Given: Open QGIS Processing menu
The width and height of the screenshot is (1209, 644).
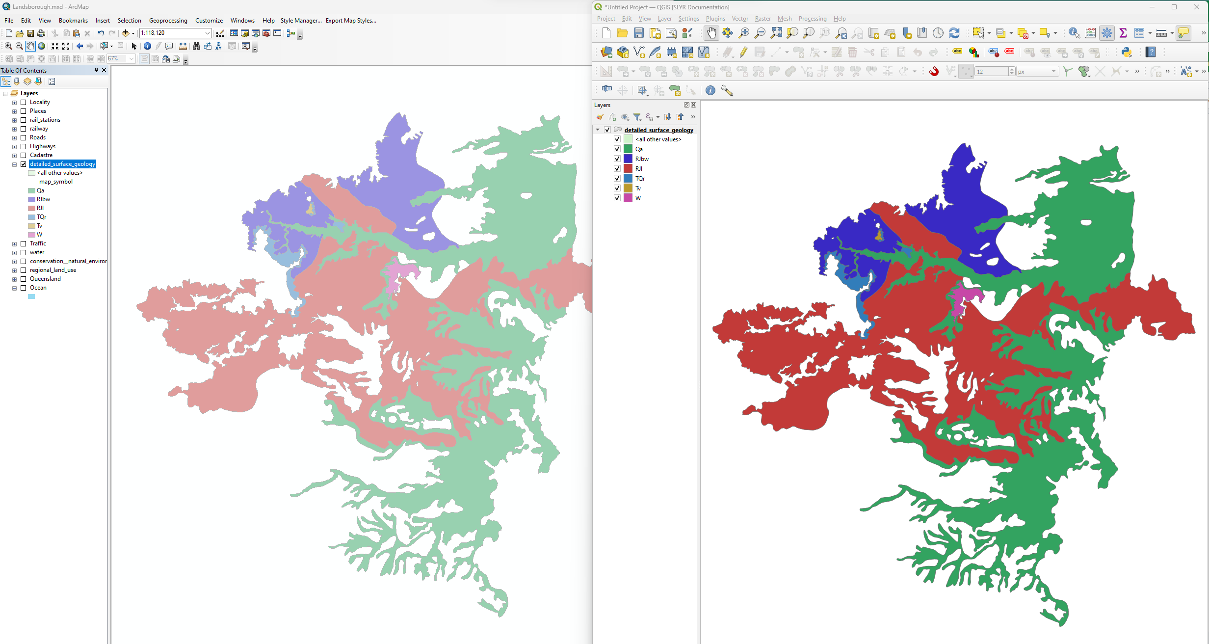Looking at the screenshot, I should (812, 19).
